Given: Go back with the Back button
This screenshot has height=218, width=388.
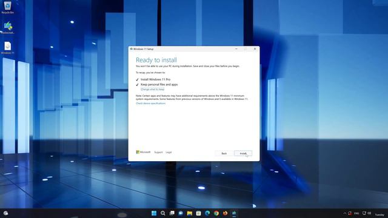Looking at the screenshot, I should [224, 153].
